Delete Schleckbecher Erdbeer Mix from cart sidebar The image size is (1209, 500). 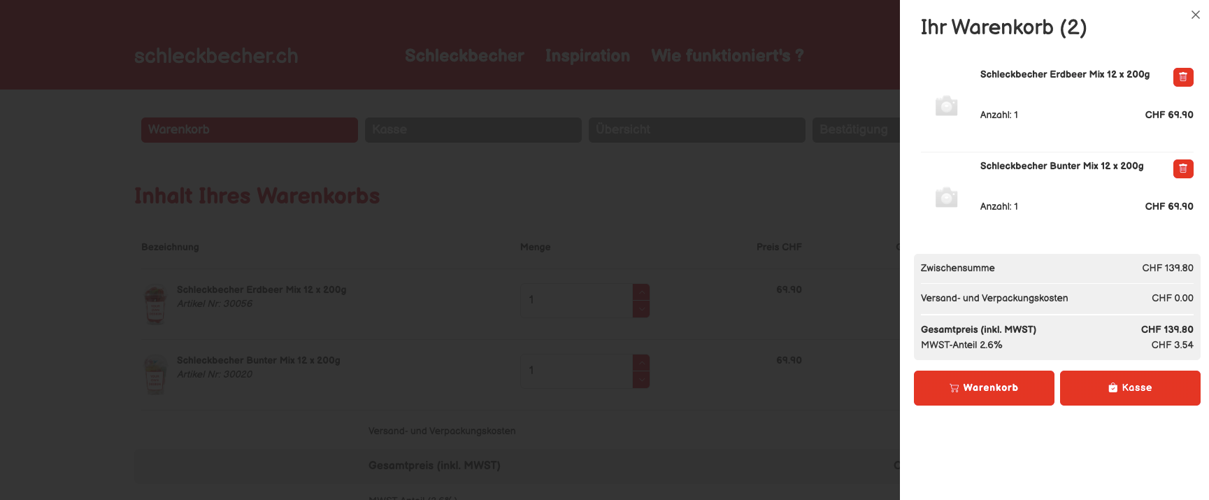(1182, 77)
